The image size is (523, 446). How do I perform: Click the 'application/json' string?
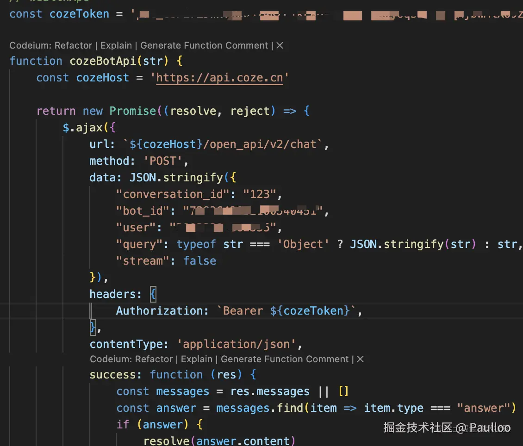click(x=237, y=344)
